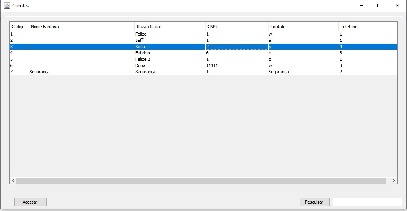Minimize the Clientes window
Image resolution: width=407 pixels, height=211 pixels.
[x=362, y=5]
